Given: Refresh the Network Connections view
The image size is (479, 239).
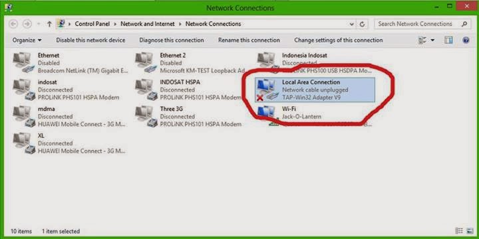Looking at the screenshot, I should [x=363, y=24].
